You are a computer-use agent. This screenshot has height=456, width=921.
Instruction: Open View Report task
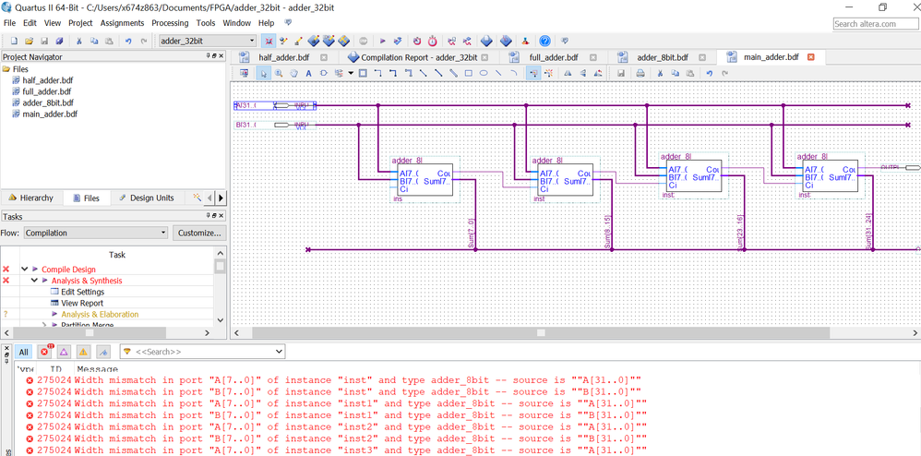[x=82, y=303]
